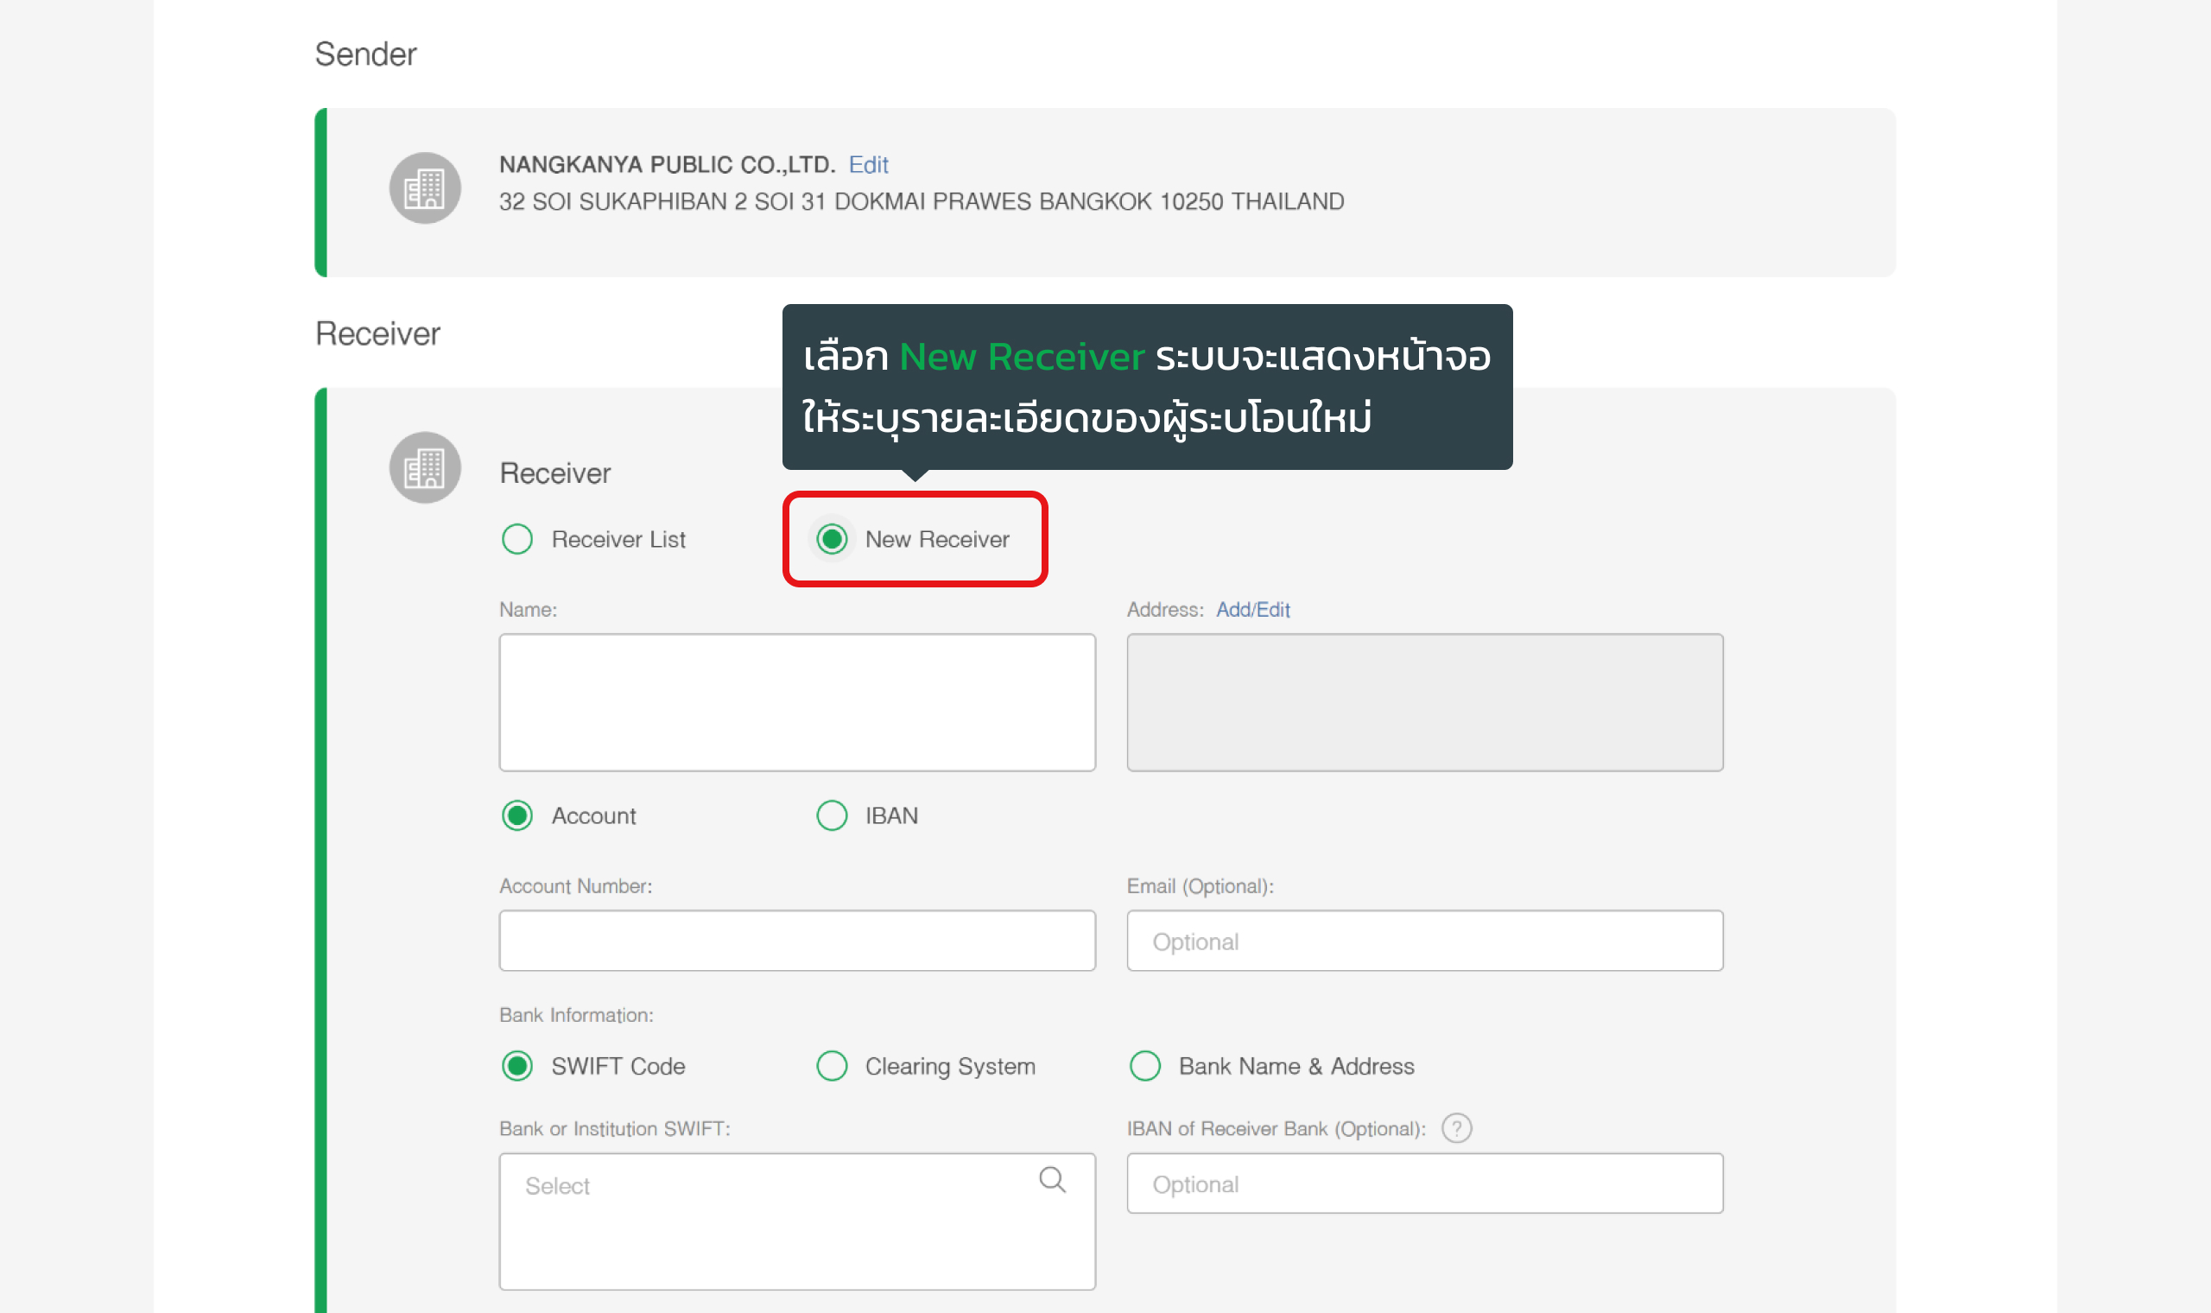The width and height of the screenshot is (2211, 1313).
Task: Click the NANGKANYA PUBLIC CO.,LTD. sender name
Action: point(667,165)
